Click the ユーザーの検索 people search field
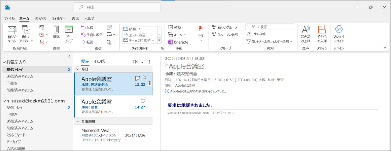Image resolution: width=391 pixels, height=151 pixels. (x=270, y=27)
